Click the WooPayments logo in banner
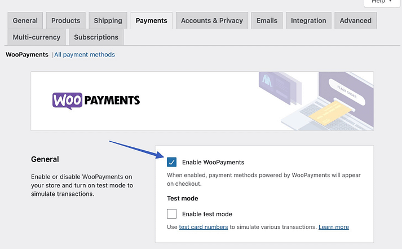 96,101
